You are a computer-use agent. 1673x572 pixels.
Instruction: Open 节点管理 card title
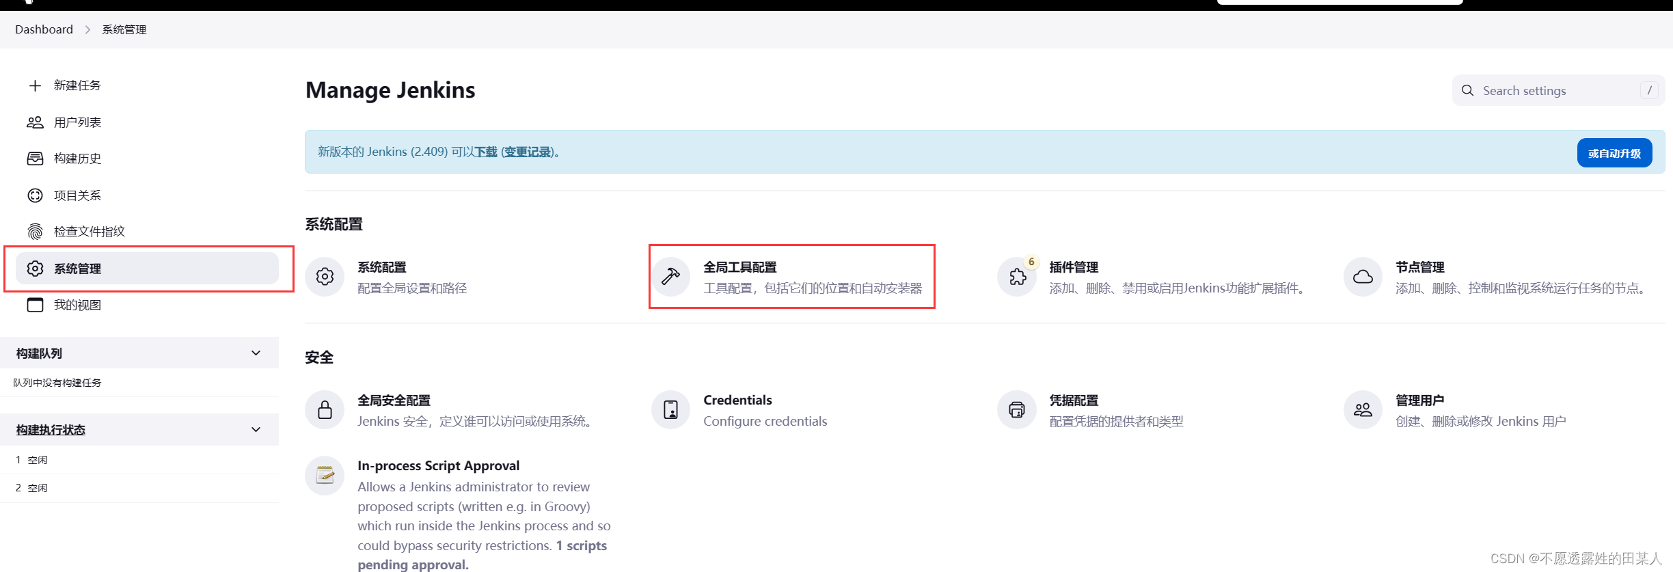click(x=1419, y=267)
